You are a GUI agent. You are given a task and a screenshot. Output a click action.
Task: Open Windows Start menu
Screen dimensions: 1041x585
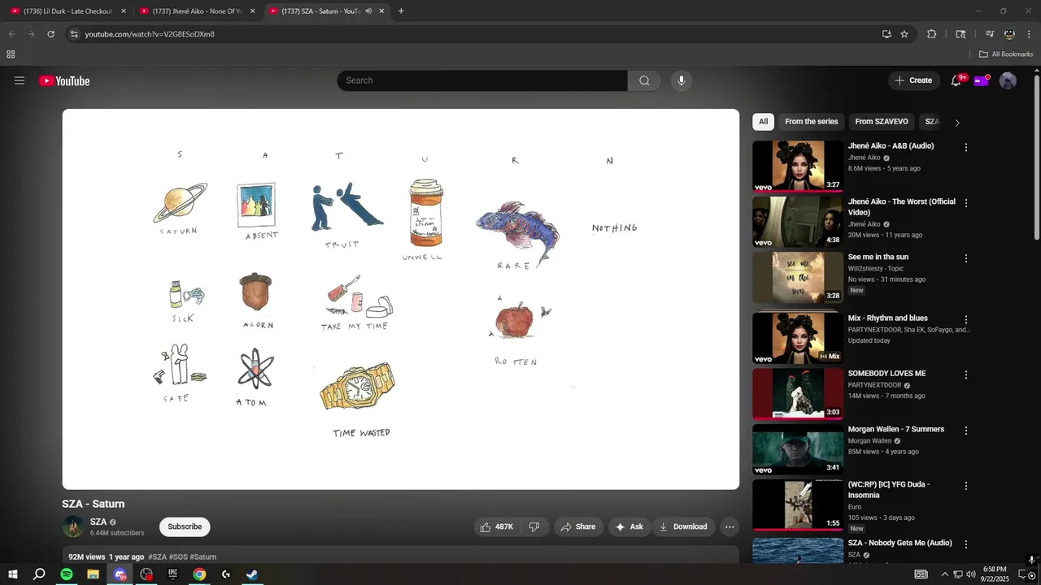point(13,574)
